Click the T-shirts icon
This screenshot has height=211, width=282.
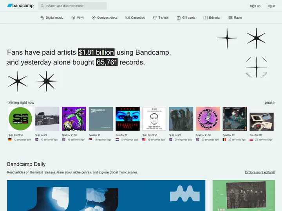click(x=155, y=18)
